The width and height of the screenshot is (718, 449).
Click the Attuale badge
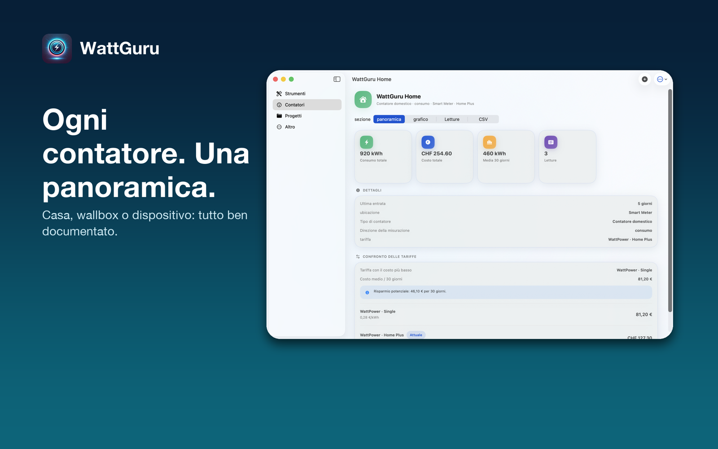[416, 335]
